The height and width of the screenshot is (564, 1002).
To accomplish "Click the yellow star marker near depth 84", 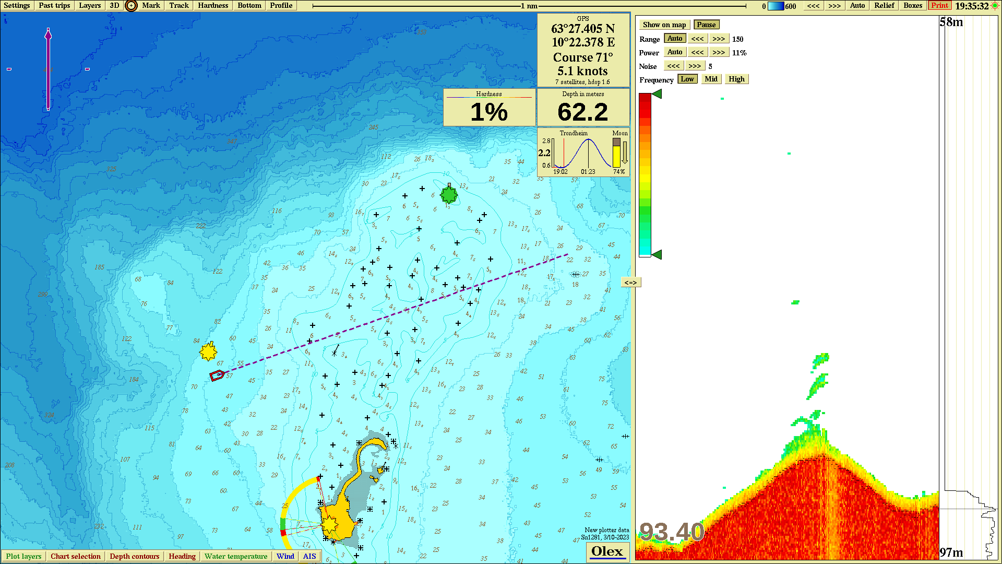I will coord(208,351).
